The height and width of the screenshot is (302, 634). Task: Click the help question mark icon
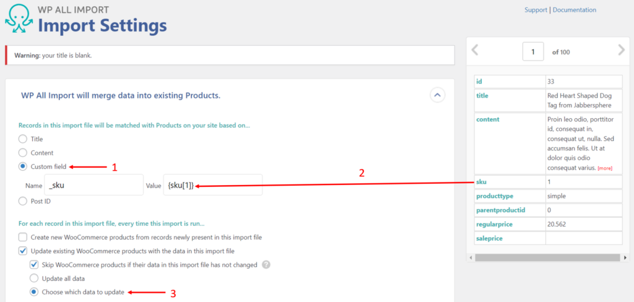pyautogui.click(x=266, y=265)
